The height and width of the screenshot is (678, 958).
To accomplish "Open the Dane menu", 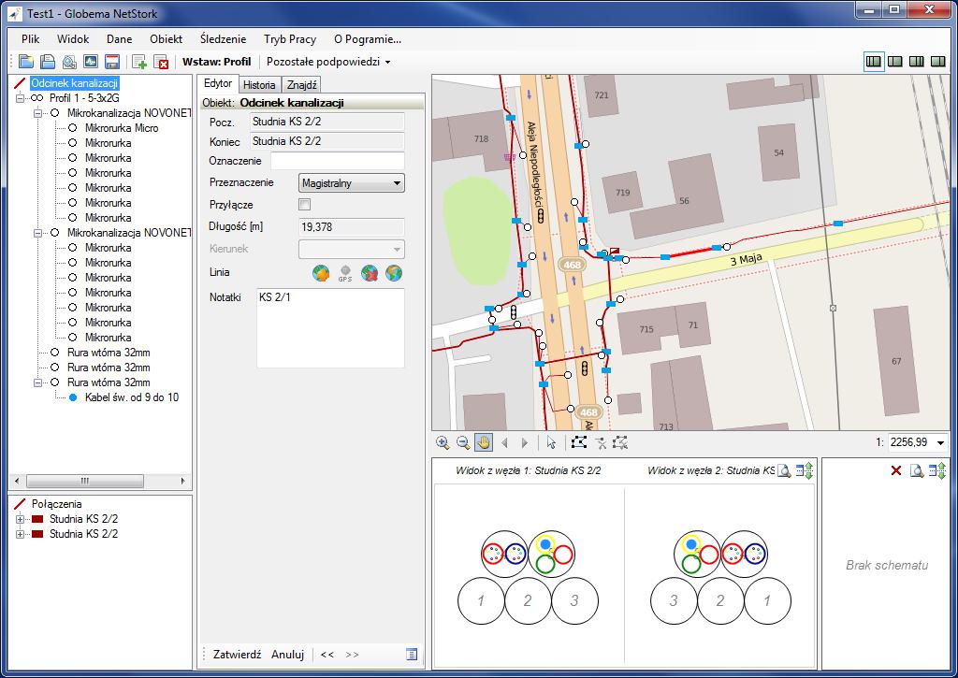I will 119,39.
